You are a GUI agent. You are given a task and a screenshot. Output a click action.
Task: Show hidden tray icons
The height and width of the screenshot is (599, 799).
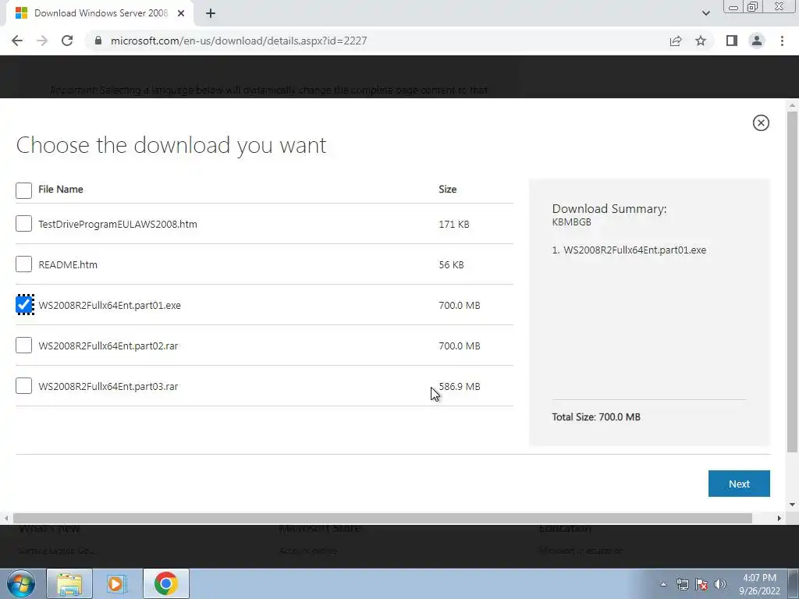pyautogui.click(x=663, y=584)
